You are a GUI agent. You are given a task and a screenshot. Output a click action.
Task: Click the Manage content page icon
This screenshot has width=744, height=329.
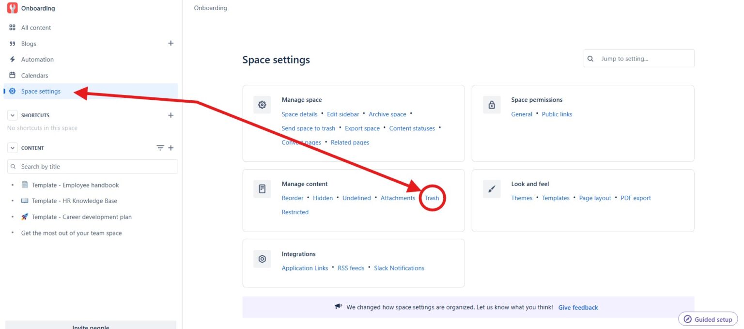click(x=262, y=188)
